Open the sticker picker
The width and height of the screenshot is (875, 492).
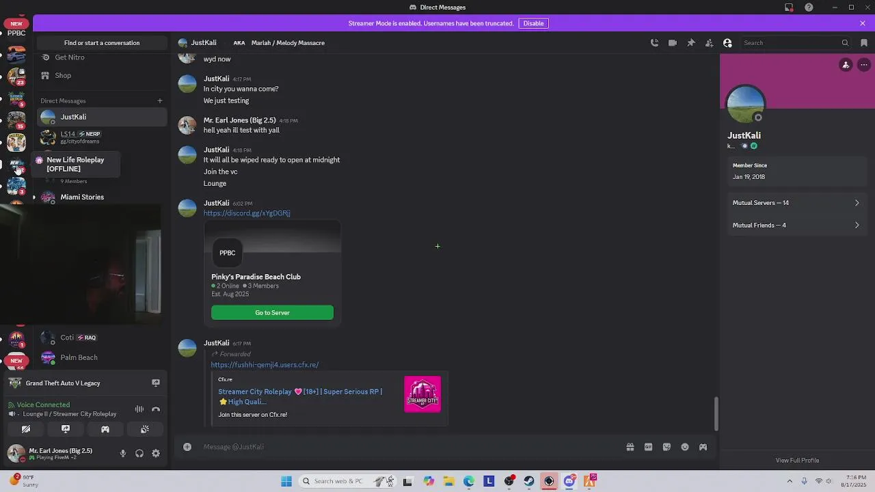[667, 447]
